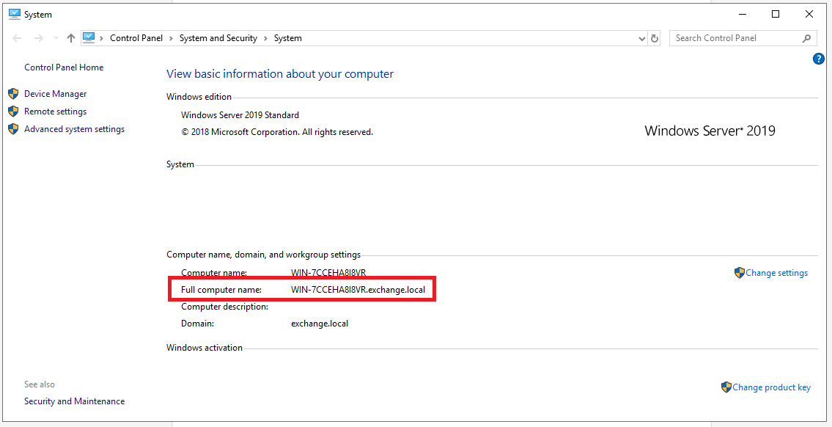
Task: Close the System window
Action: click(x=809, y=15)
